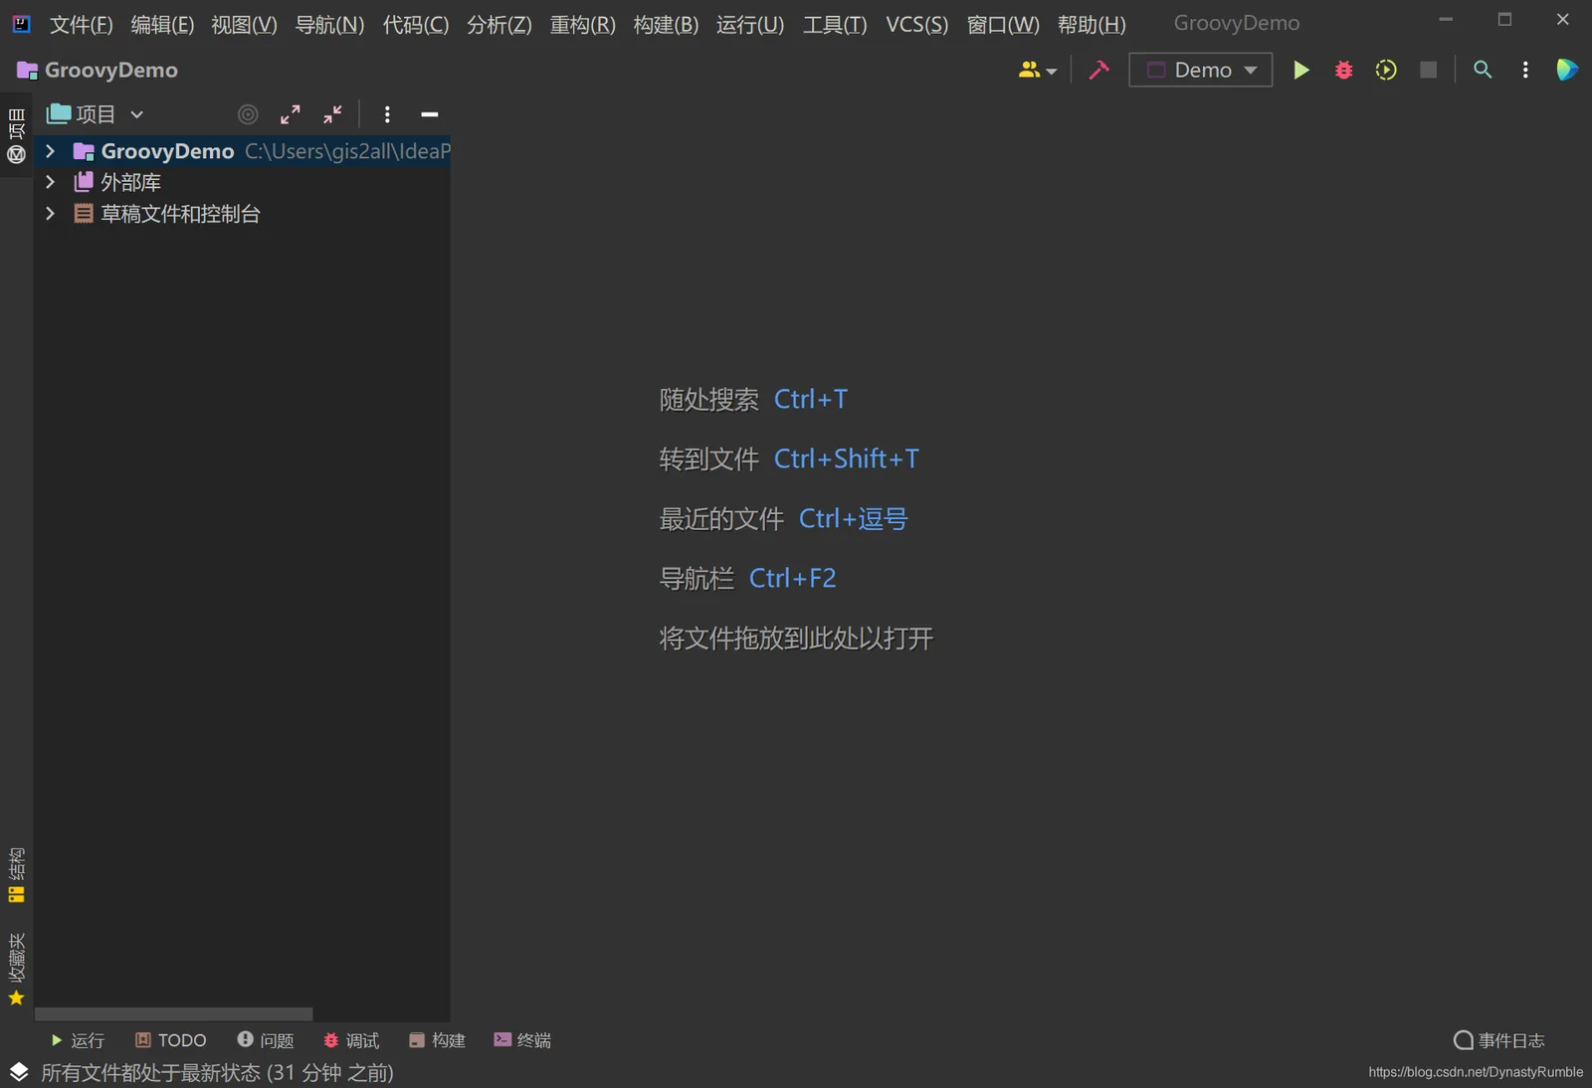
Task: Click the colorful plugin icon at top right
Action: tap(1567, 70)
